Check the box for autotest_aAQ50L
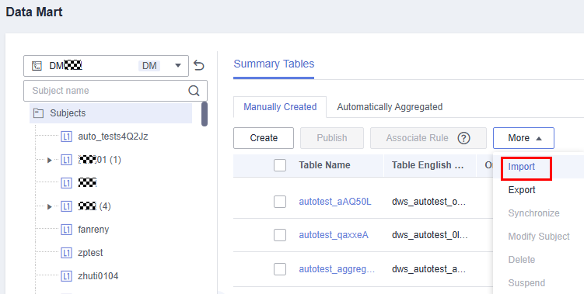Screen dimensions: 584x294 click(x=280, y=202)
